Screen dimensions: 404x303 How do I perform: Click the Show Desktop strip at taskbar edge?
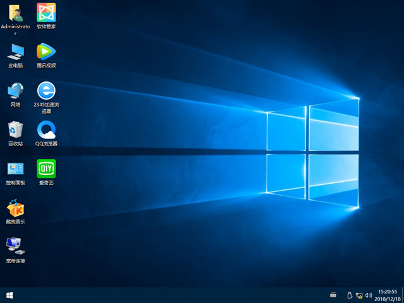tap(402, 295)
